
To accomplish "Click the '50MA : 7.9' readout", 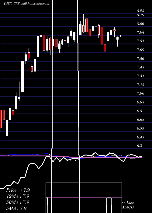I will (x=18, y=202).
